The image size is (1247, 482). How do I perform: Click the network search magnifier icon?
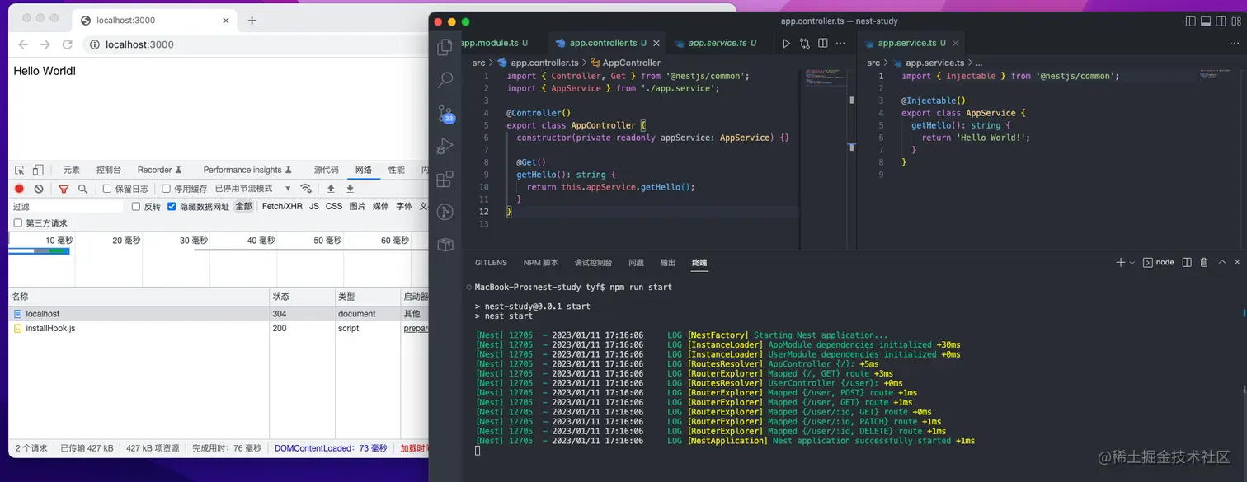coord(82,189)
